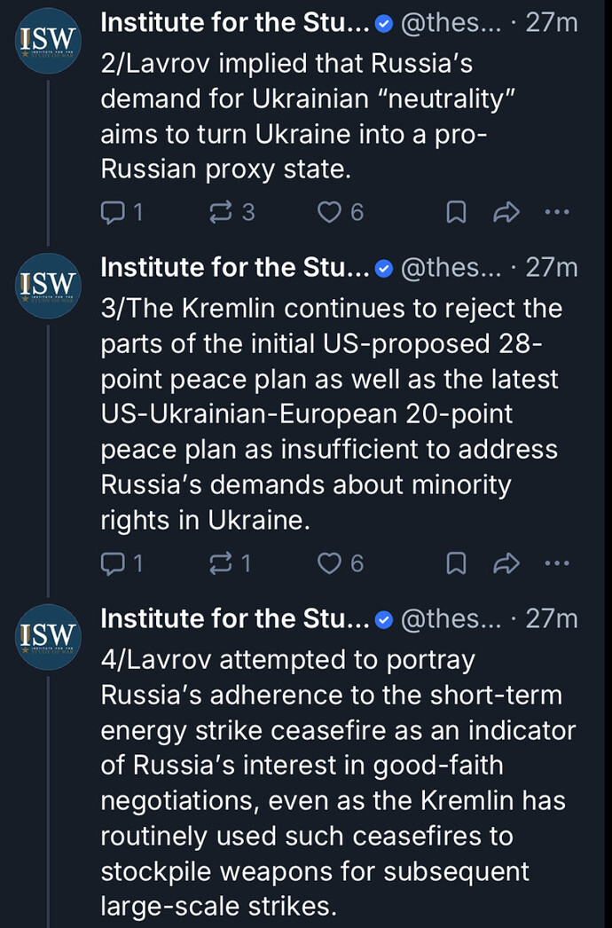The width and height of the screenshot is (612, 928).
Task: Bookmark the 3/Kremlin minority rights tweet
Action: click(x=456, y=563)
